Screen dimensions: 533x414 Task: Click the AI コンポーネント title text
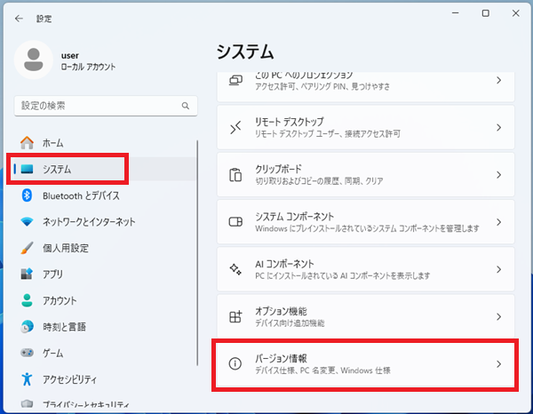coord(284,264)
